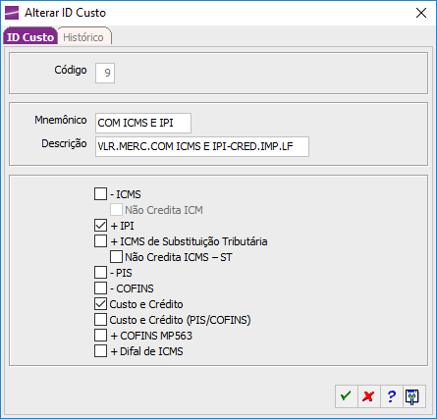Tick + ICMS de Substituição Tributária checkbox

100,241
